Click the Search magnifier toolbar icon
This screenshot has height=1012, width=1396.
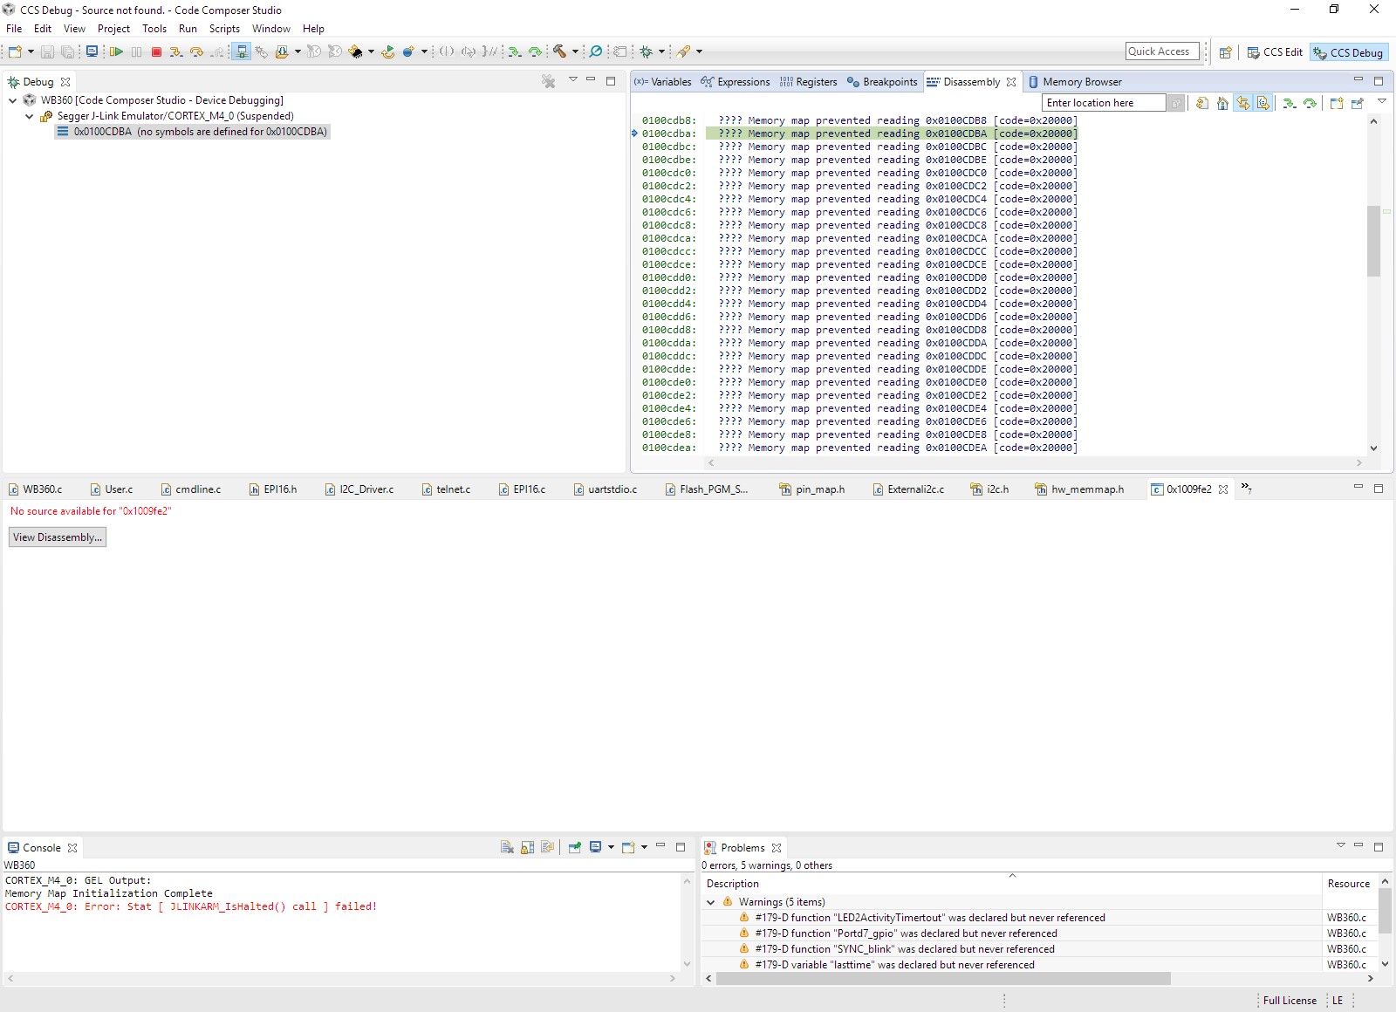click(596, 52)
